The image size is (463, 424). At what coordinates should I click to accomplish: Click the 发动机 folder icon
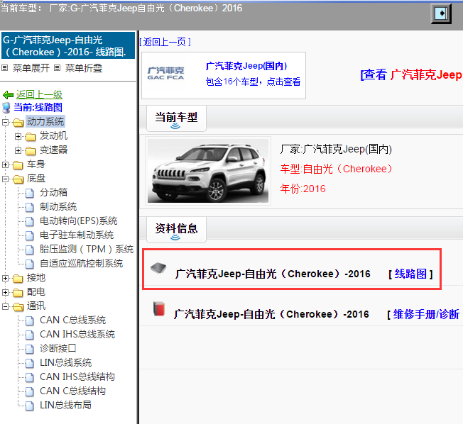coord(31,137)
